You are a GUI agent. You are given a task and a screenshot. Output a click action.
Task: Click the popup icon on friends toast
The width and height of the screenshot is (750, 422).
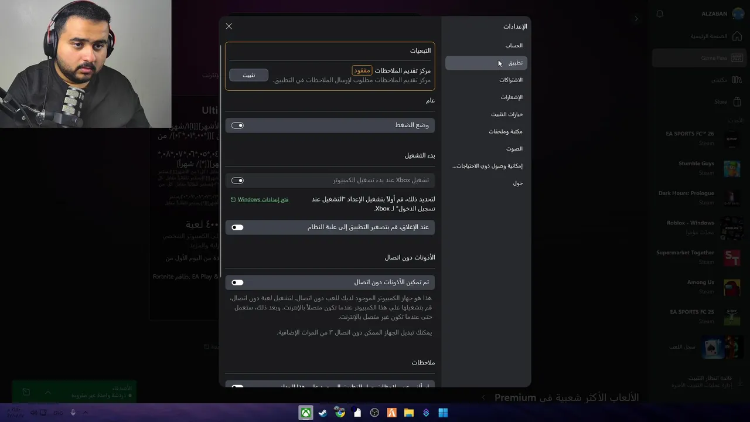26,392
